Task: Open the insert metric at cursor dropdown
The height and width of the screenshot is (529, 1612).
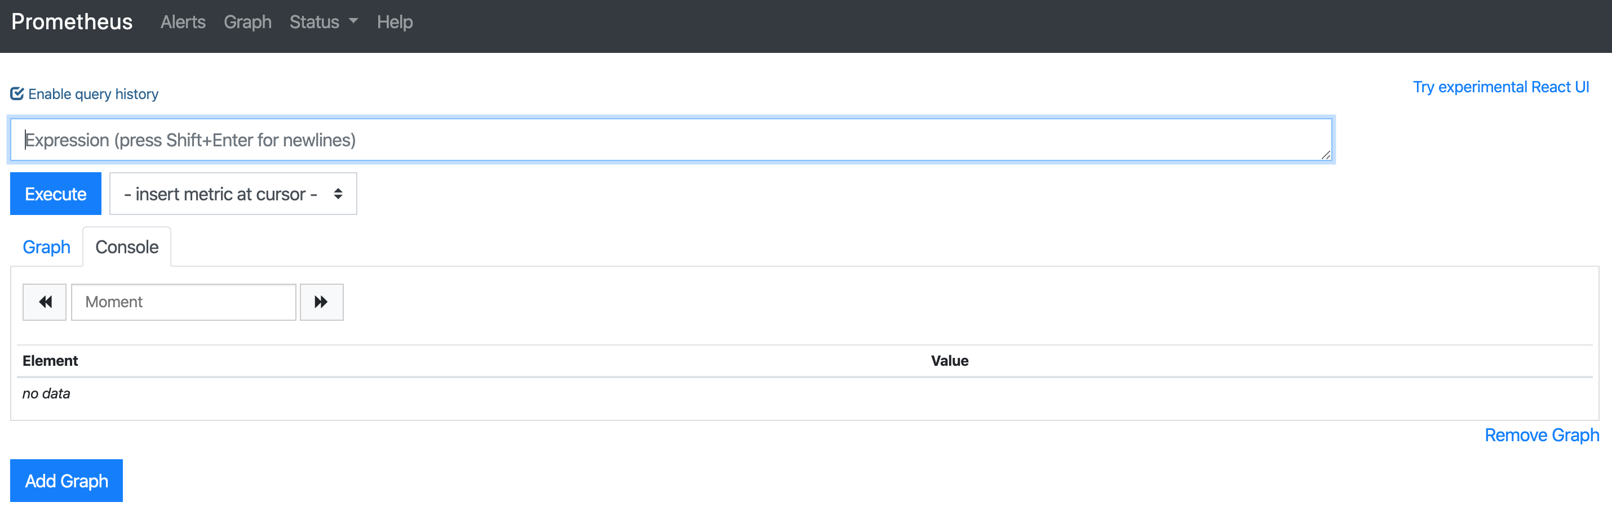Action: [233, 194]
